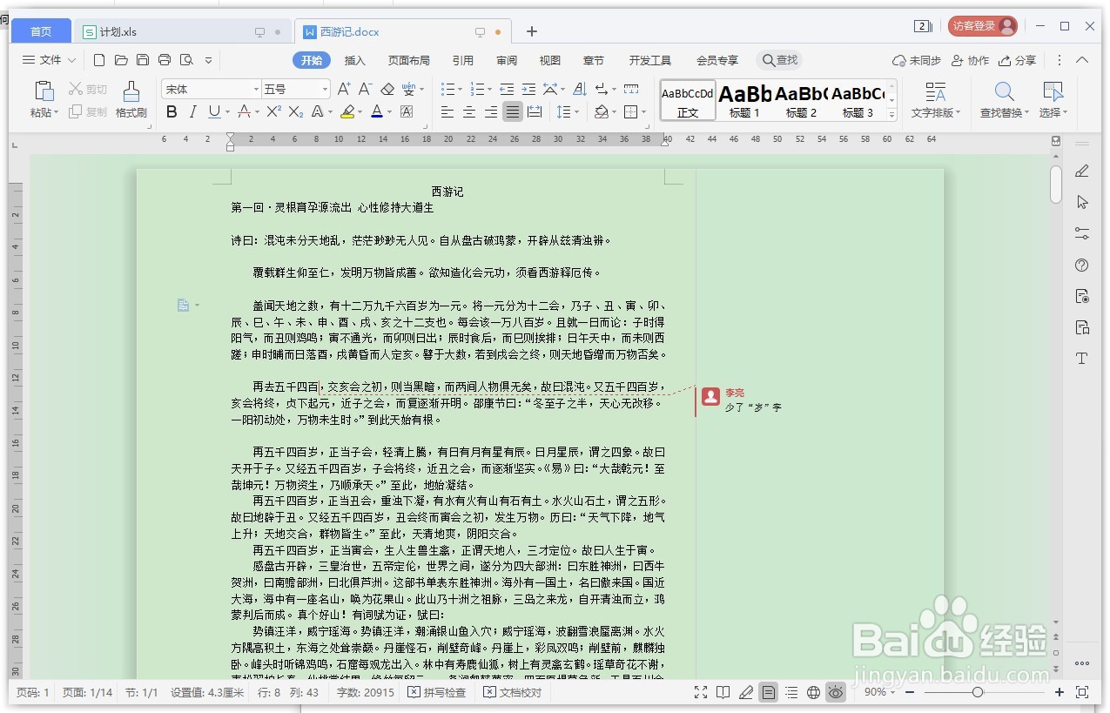Viewport: 1110px width, 713px height.
Task: Switch to read mode via book icon
Action: 723,692
